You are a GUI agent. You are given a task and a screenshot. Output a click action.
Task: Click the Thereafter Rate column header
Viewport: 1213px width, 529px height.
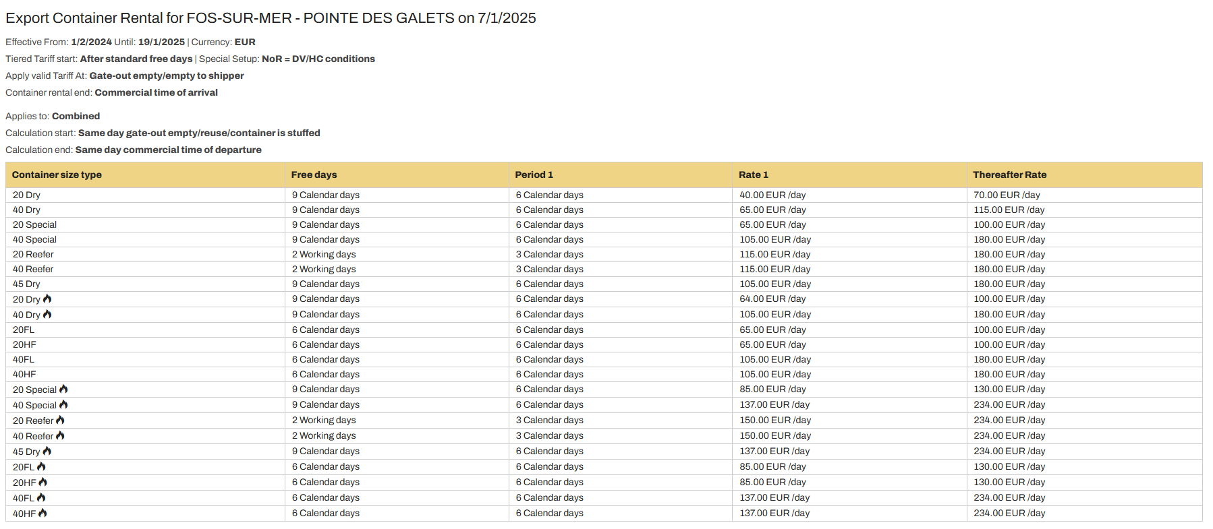(1009, 175)
